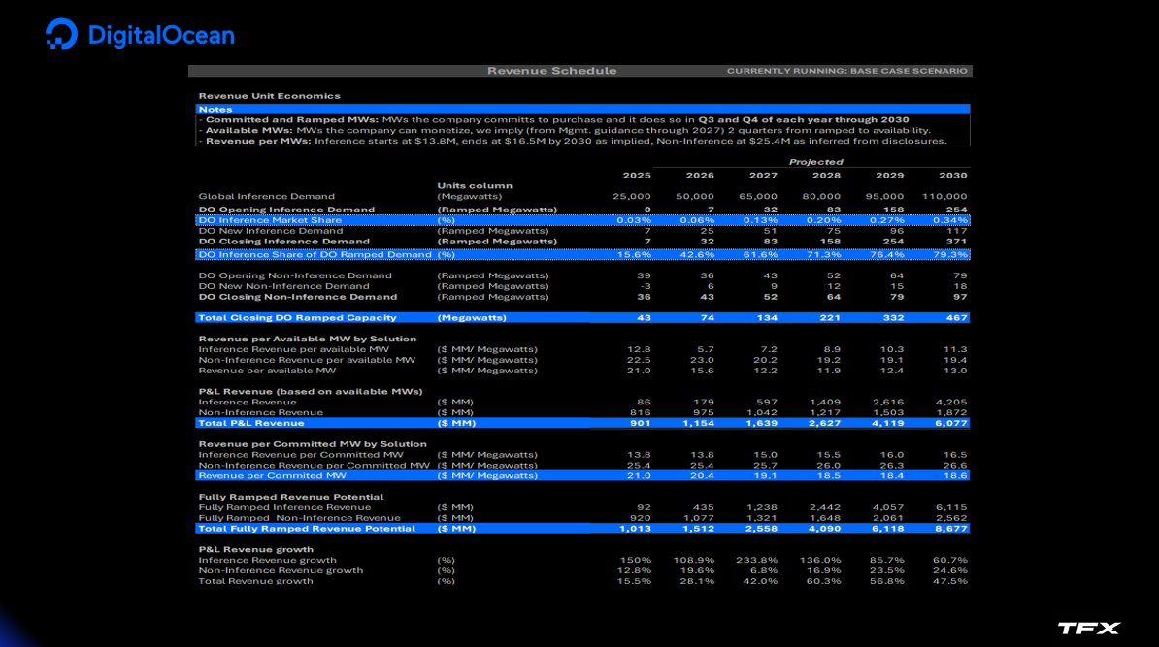Select the 'Fully Ramped Revenue Potential' heading
Viewport: 1159px width, 647px height.
[291, 497]
